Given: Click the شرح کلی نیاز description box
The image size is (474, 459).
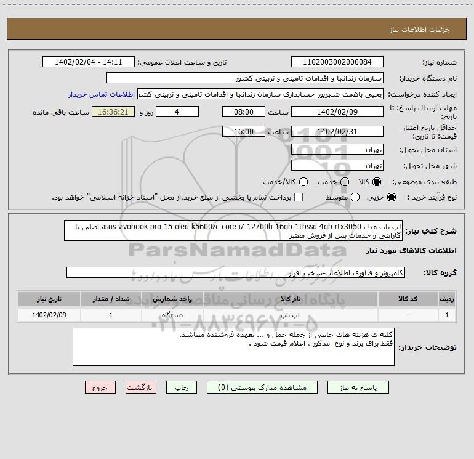Looking at the screenshot, I should (233, 230).
